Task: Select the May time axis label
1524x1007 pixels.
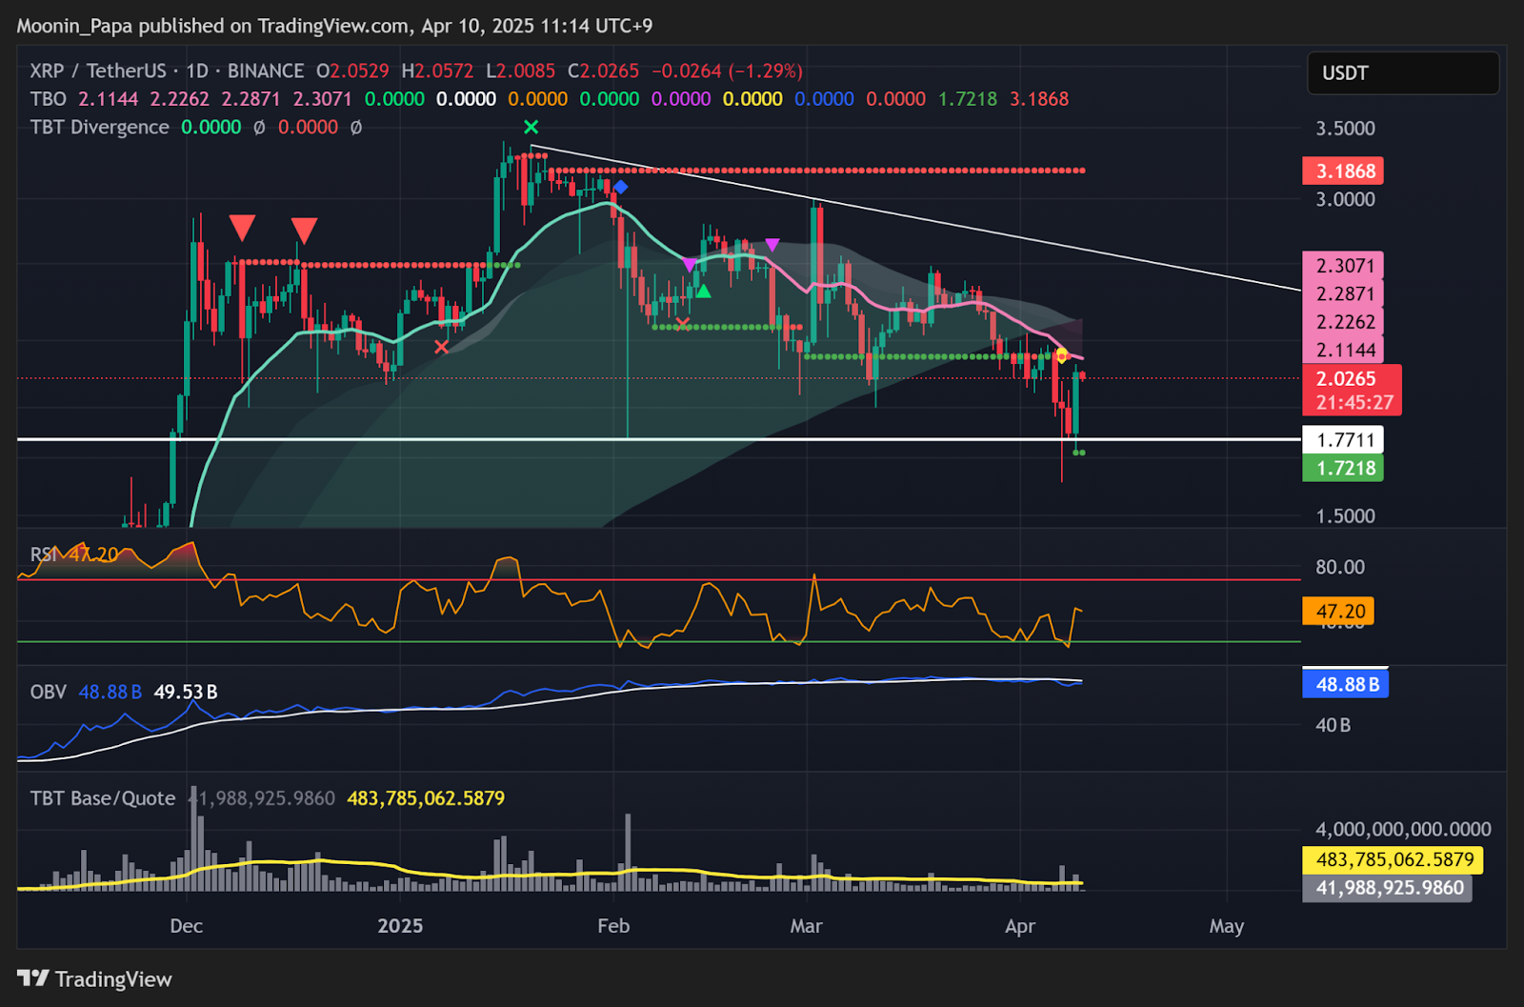Action: [1227, 926]
